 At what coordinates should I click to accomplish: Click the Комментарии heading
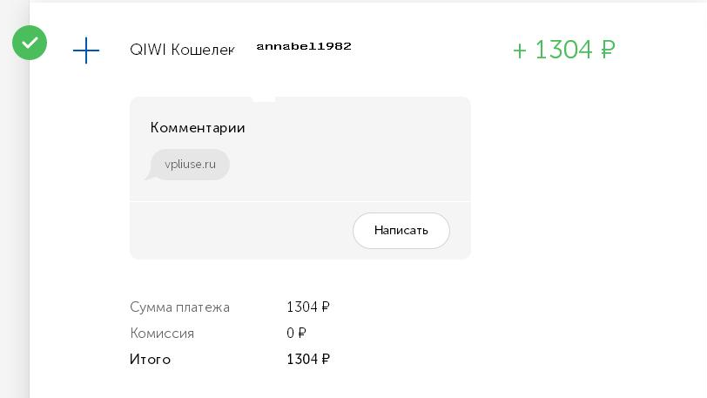pyautogui.click(x=198, y=128)
